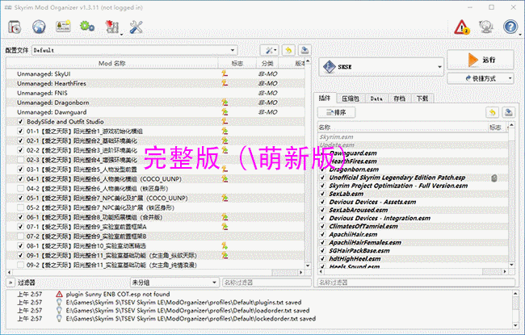
Task: Click flag icon on BodySlide and Outfit Studio row
Action: (225, 121)
